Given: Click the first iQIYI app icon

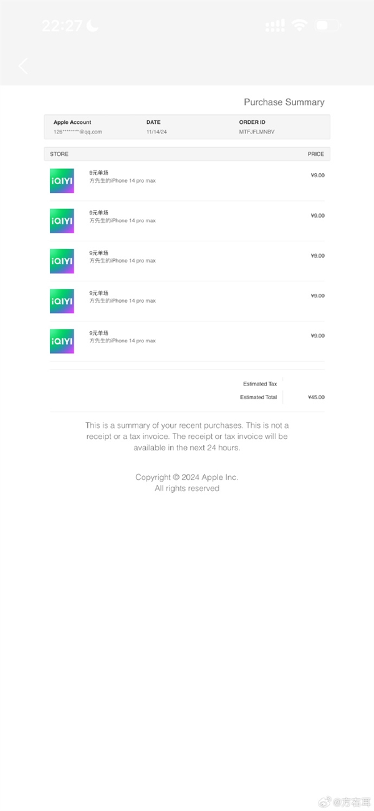Looking at the screenshot, I should click(62, 180).
